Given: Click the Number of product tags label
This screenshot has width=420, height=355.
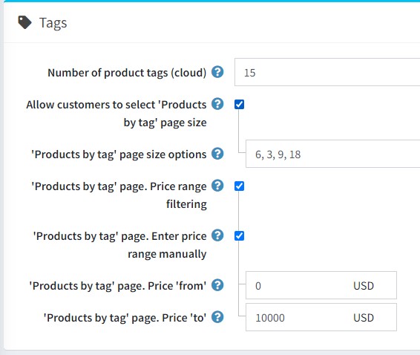Looking at the screenshot, I should [x=127, y=73].
